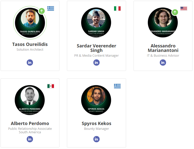Click the name heading Spyros Kekos
The height and width of the screenshot is (149, 194).
coord(96,124)
